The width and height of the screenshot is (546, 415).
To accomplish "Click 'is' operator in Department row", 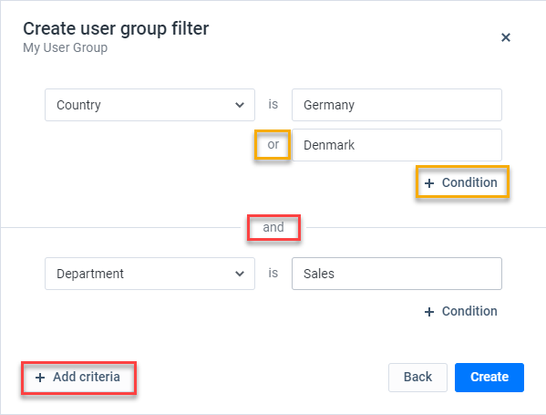I will tap(273, 273).
